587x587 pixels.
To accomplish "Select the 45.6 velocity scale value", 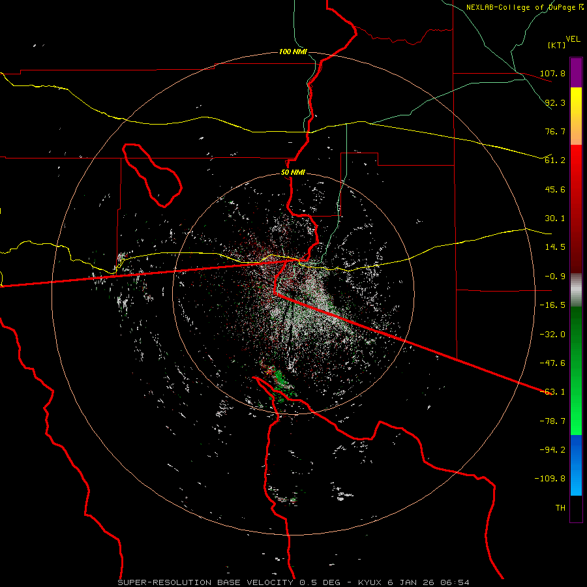I will pos(555,189).
